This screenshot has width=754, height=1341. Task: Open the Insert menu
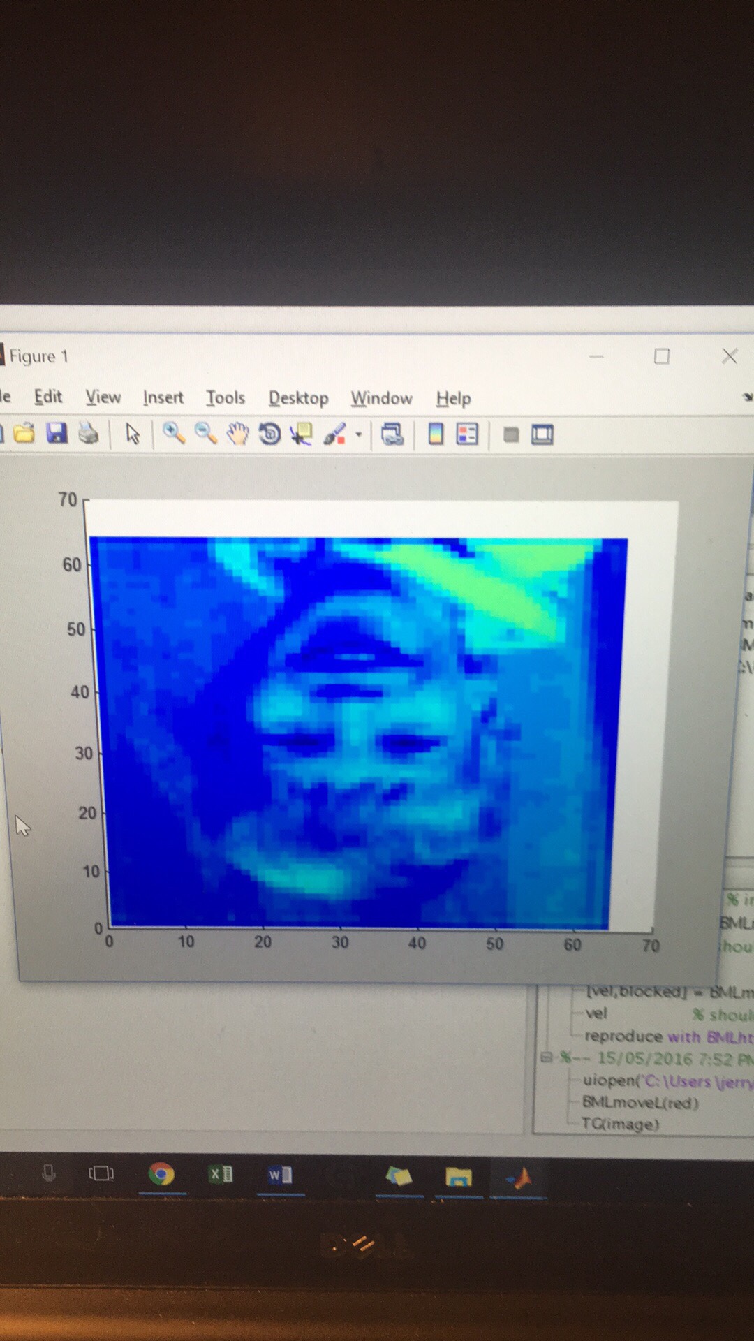coord(163,397)
